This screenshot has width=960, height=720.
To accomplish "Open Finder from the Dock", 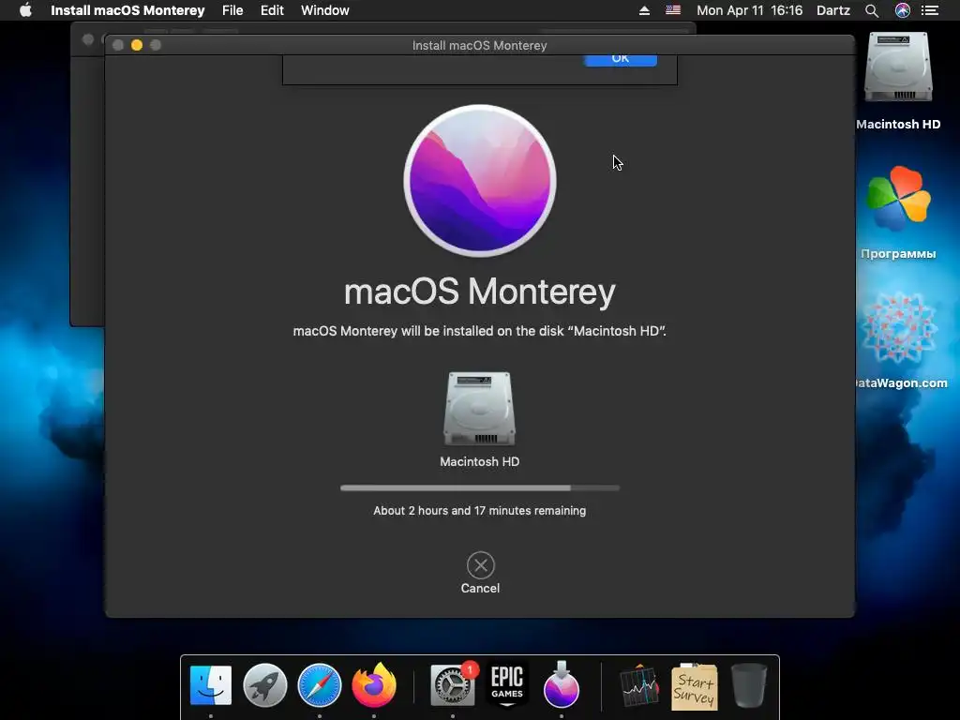I will (x=211, y=685).
